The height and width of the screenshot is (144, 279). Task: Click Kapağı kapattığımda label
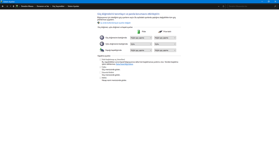click(x=113, y=50)
